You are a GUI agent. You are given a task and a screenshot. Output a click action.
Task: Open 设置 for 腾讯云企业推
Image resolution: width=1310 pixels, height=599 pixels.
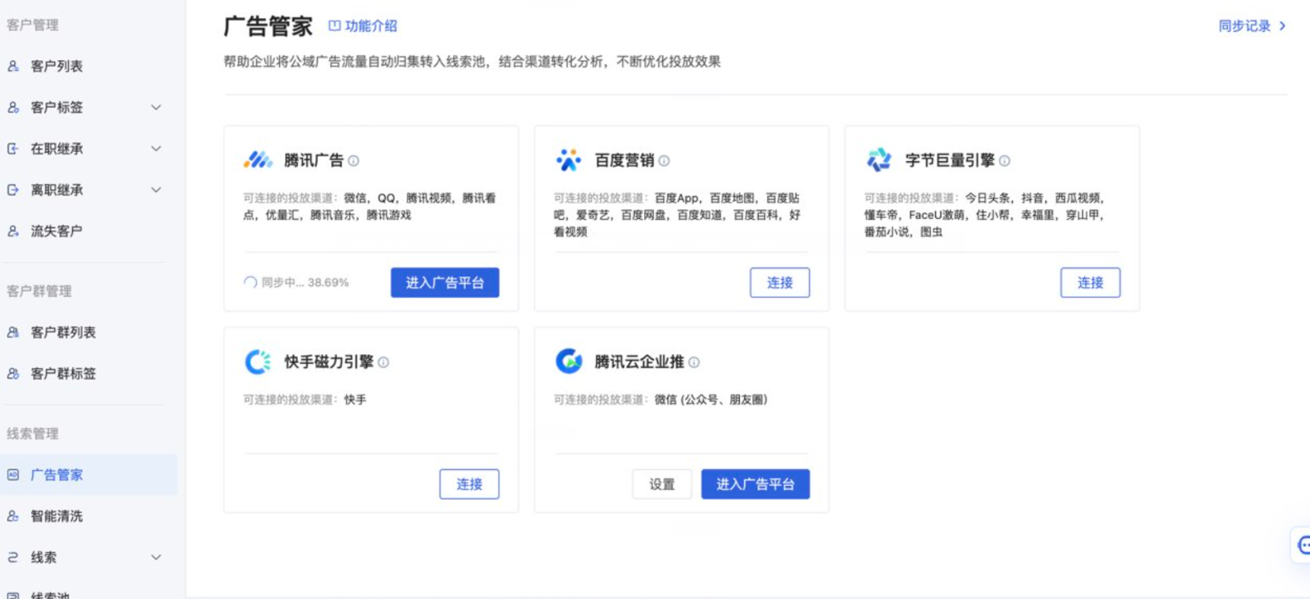(662, 484)
